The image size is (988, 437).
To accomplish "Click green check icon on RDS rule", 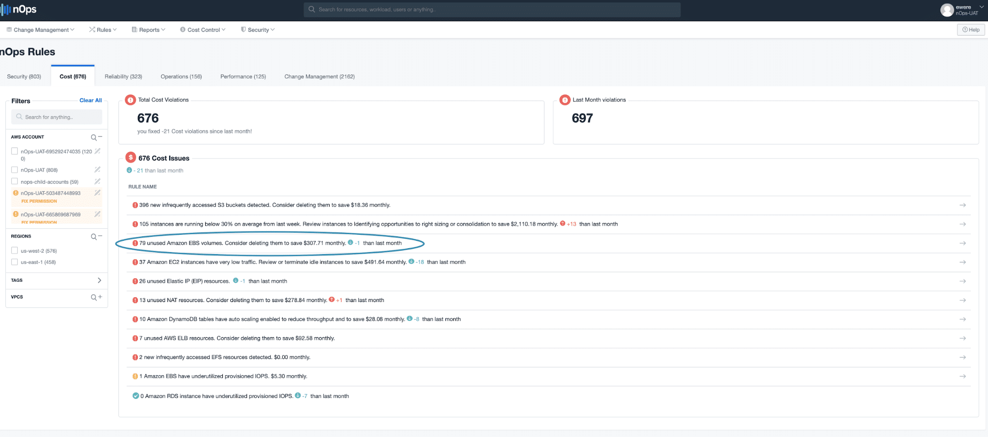I will point(135,396).
